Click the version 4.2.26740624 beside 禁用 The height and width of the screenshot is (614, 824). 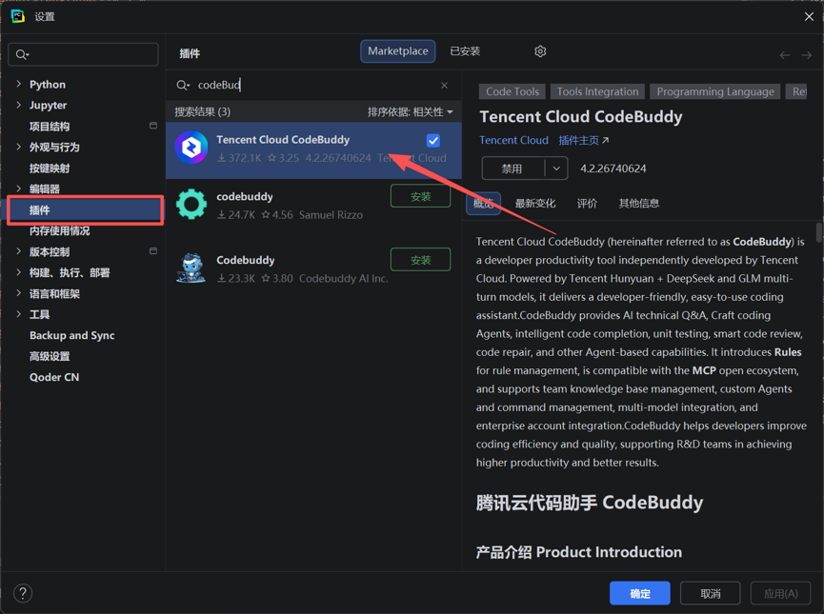613,168
